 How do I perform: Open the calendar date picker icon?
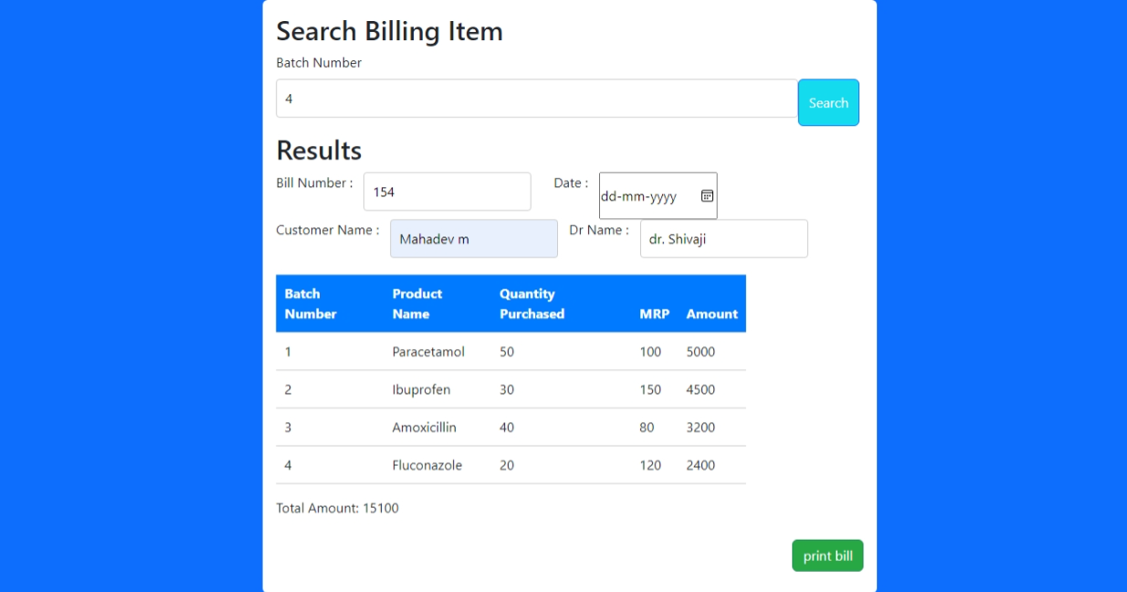pos(708,196)
